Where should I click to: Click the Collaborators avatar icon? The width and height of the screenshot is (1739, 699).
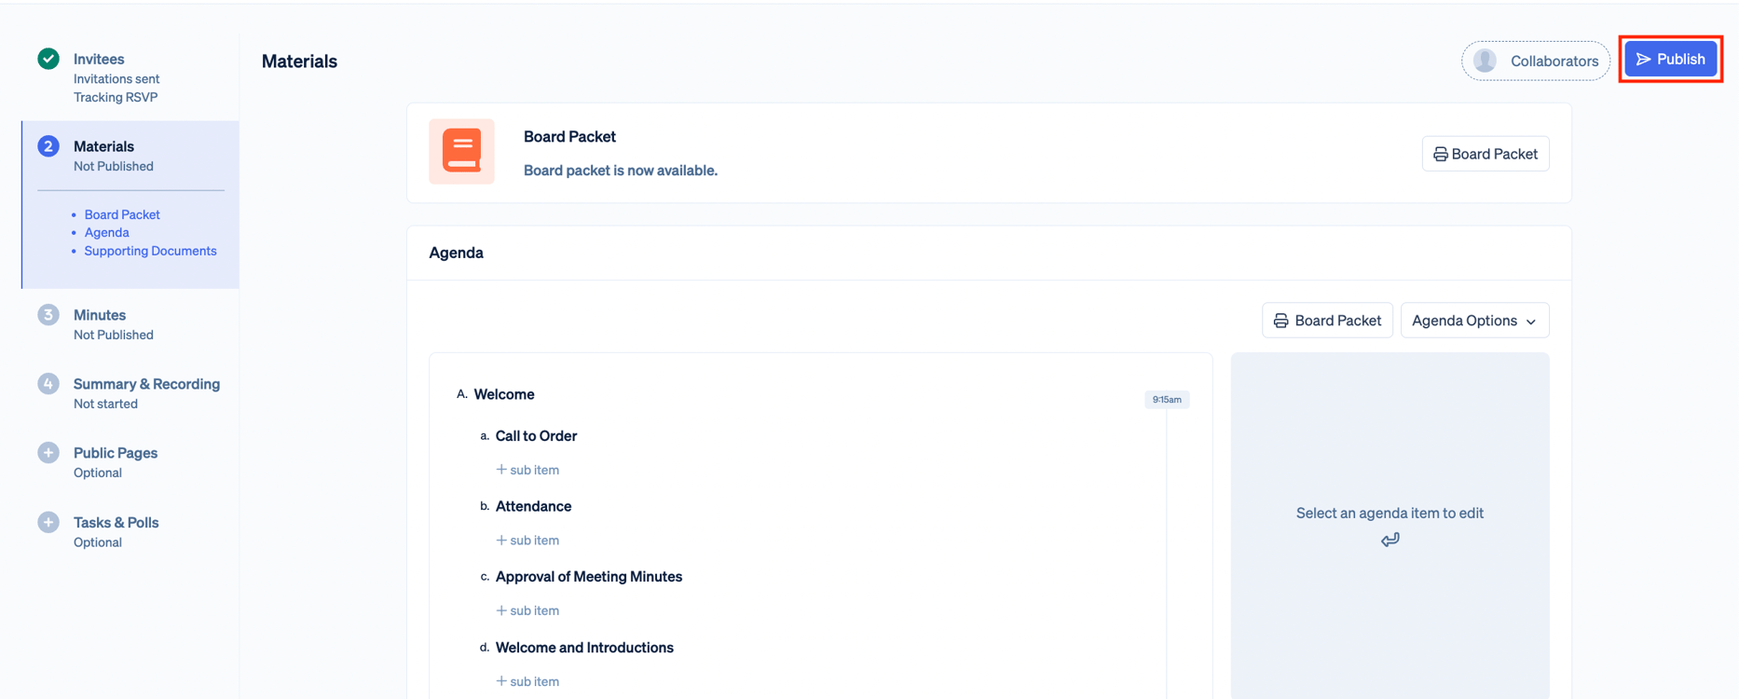point(1485,61)
